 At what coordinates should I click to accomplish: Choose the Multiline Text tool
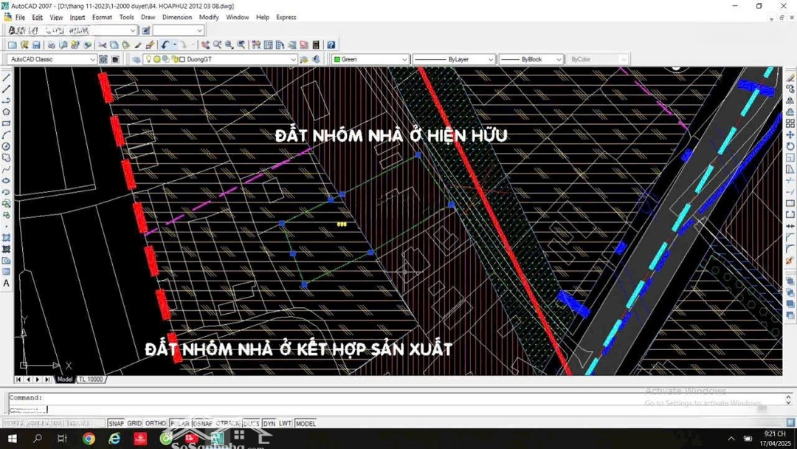(7, 284)
